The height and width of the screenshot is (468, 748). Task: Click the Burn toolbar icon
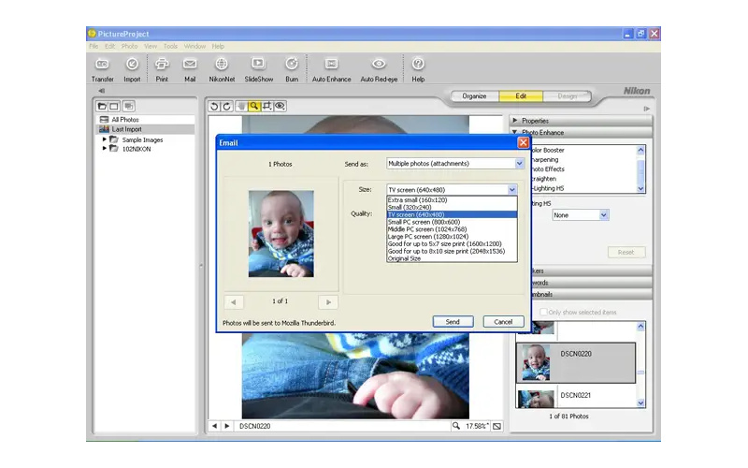[x=292, y=69]
